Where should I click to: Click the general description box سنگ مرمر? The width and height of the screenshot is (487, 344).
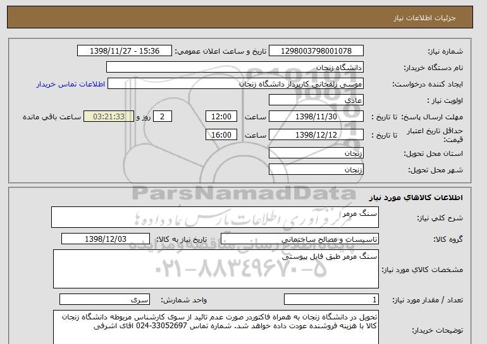(215, 217)
